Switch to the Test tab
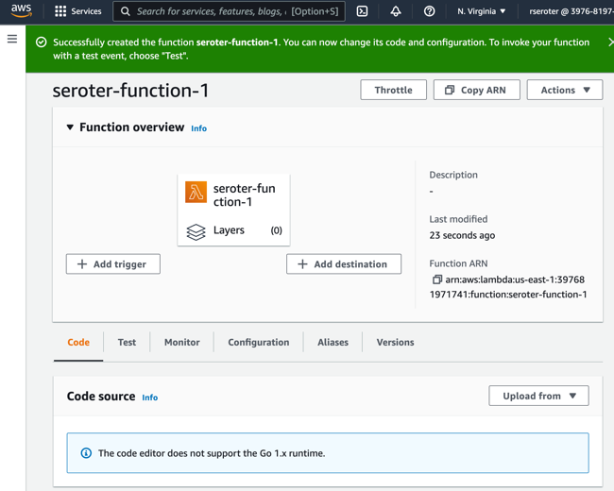 127,343
